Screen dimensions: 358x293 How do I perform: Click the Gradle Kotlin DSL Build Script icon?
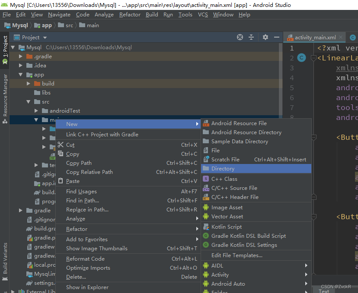click(206, 236)
